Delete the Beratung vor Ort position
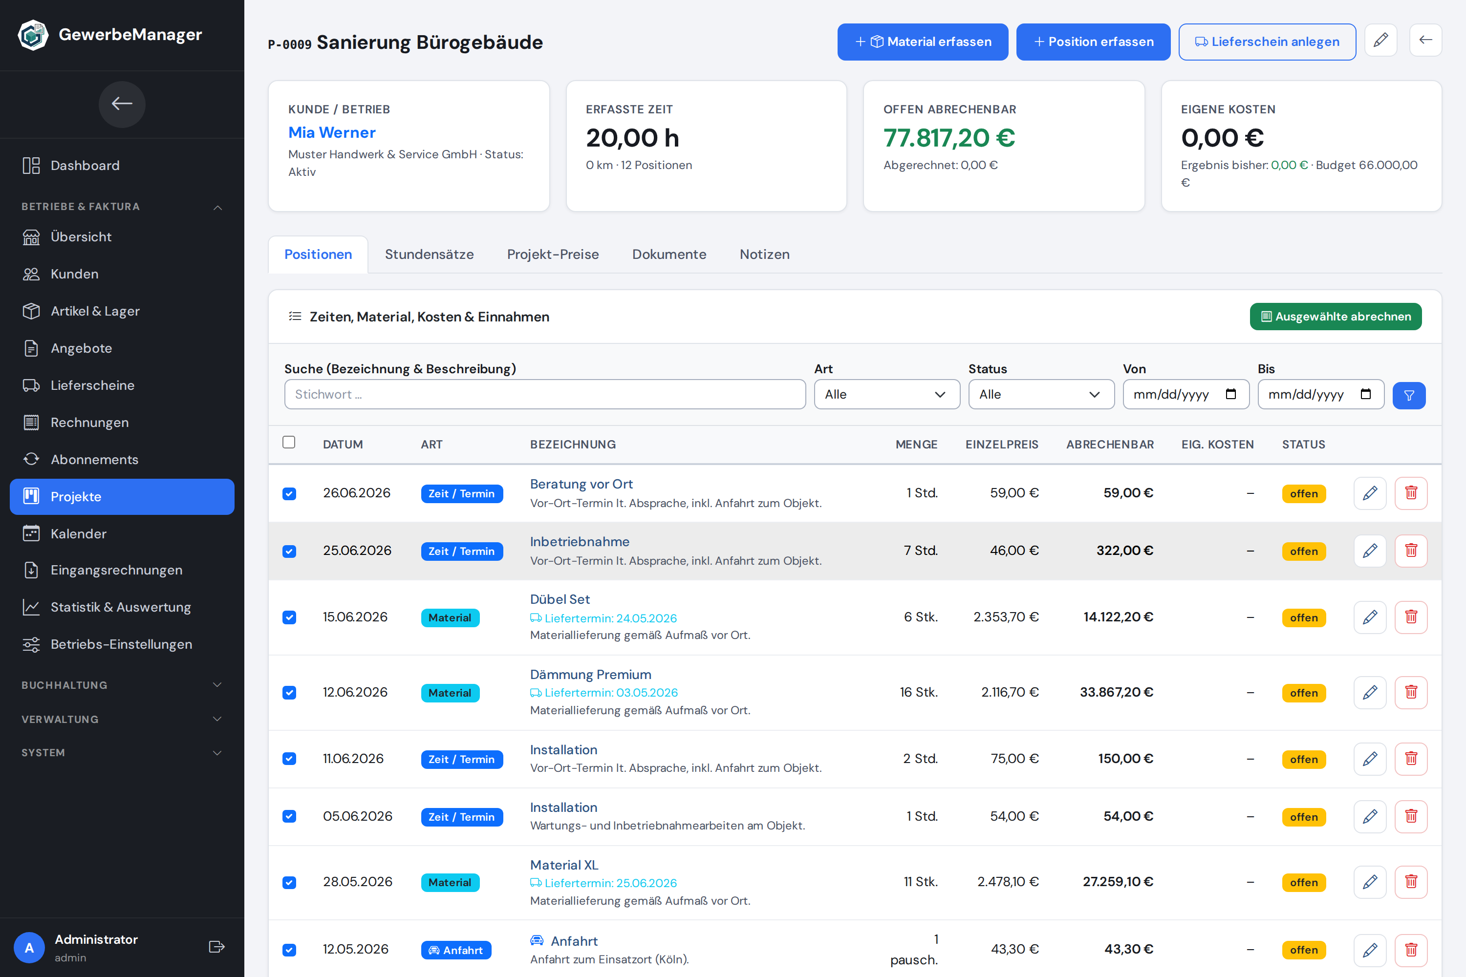 pos(1411,493)
